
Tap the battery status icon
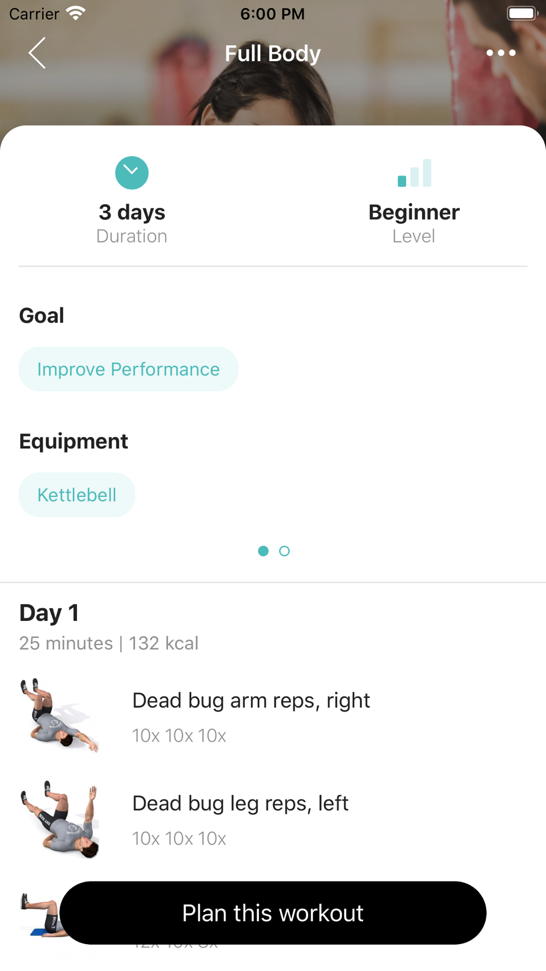(x=522, y=13)
